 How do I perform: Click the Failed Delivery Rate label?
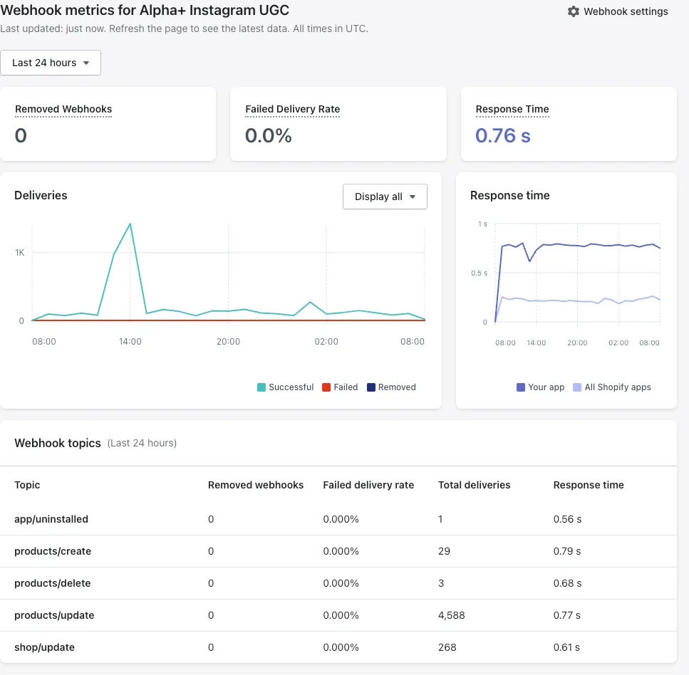point(292,109)
